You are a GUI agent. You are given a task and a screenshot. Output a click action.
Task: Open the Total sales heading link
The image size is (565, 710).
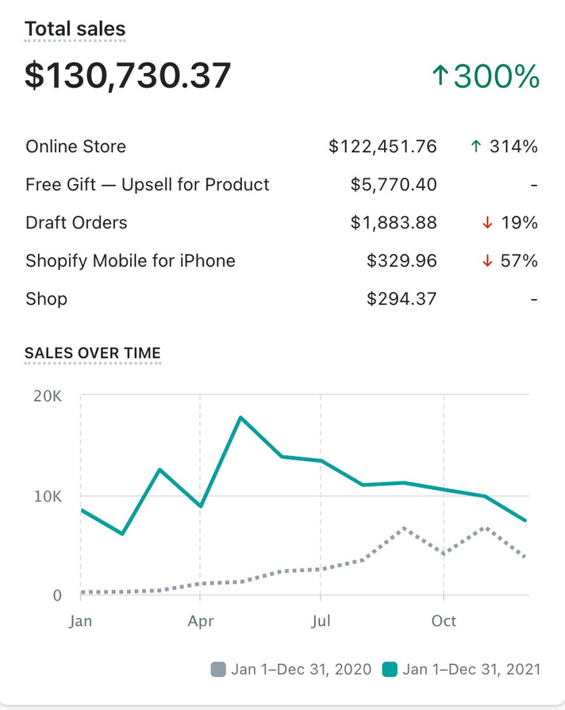click(75, 29)
